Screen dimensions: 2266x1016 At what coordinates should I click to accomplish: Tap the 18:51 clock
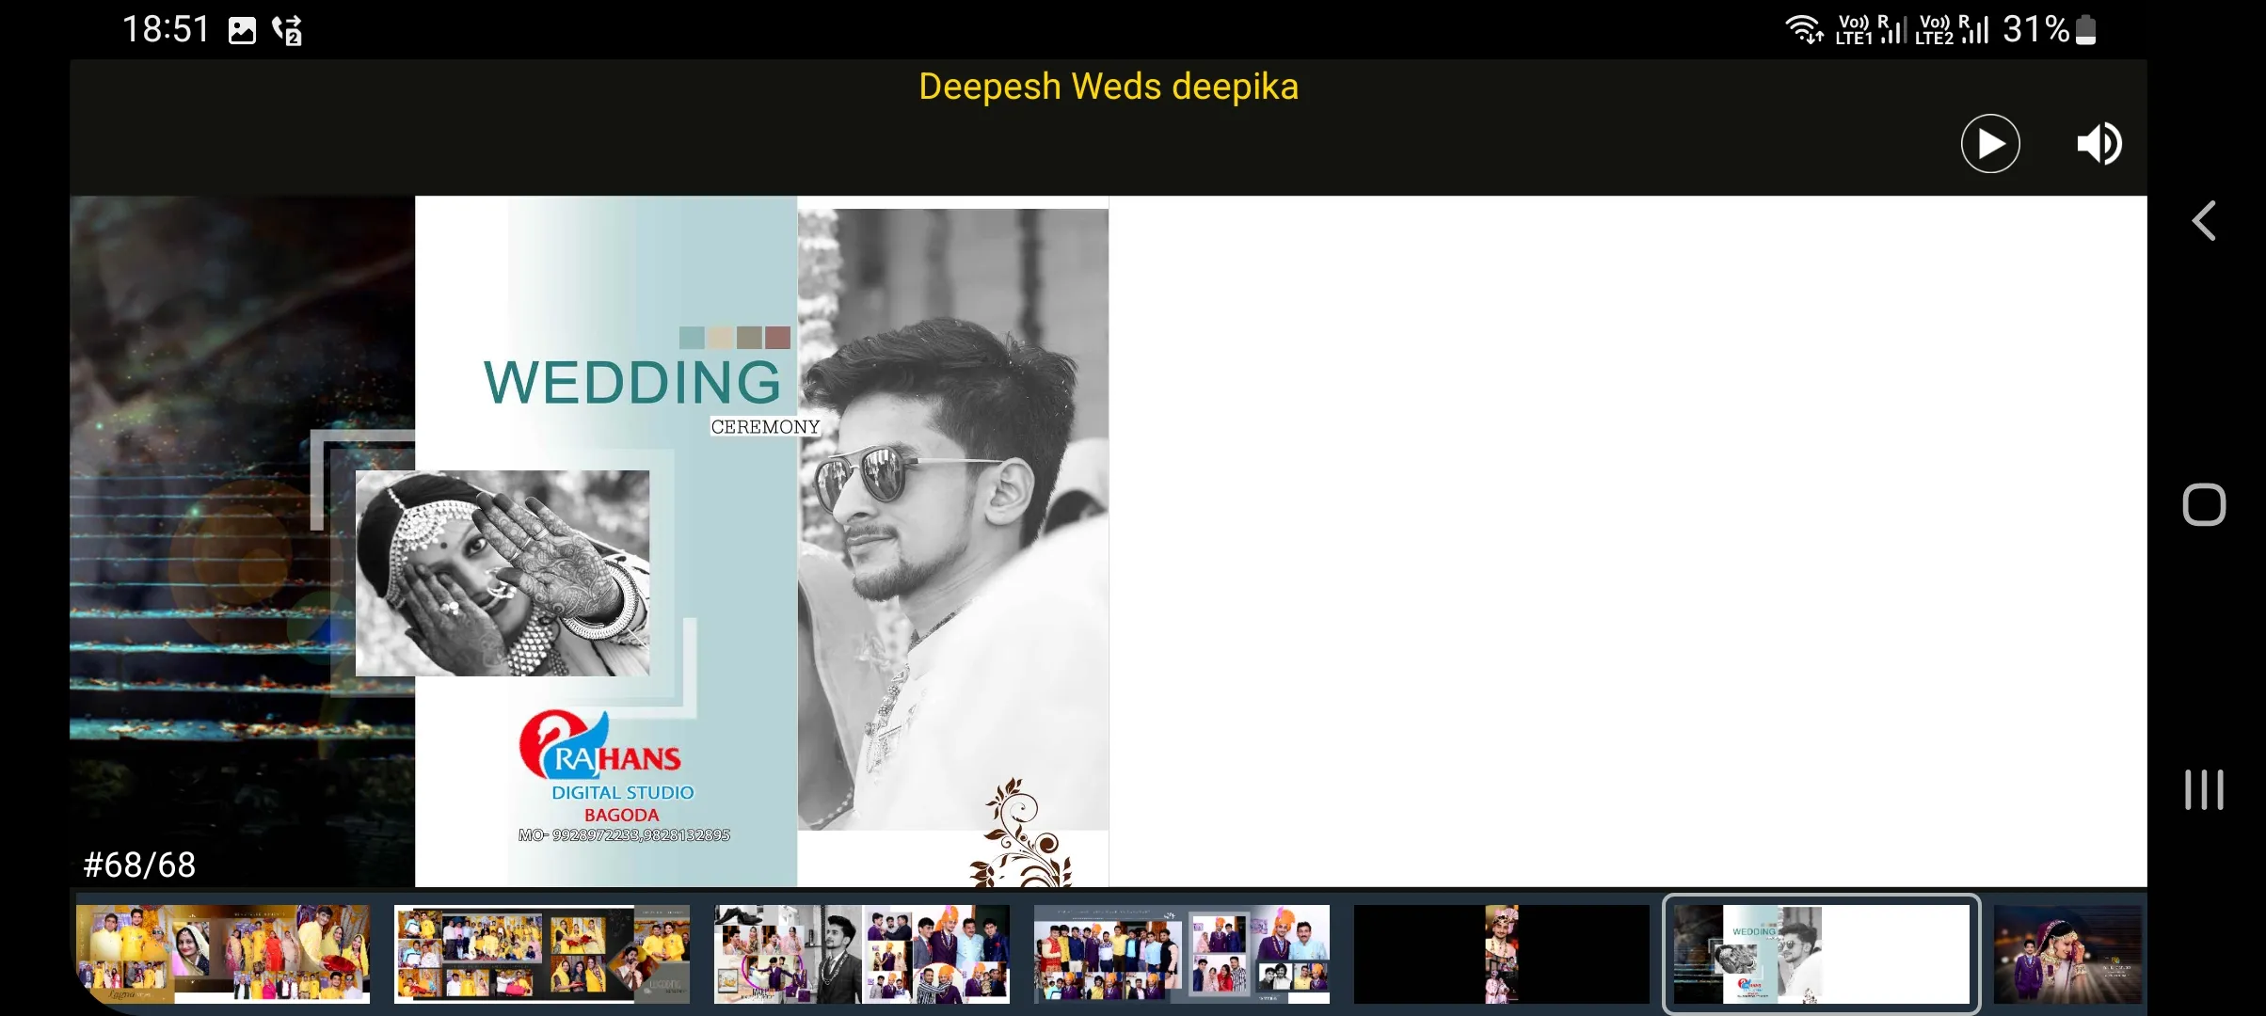pyautogui.click(x=166, y=29)
